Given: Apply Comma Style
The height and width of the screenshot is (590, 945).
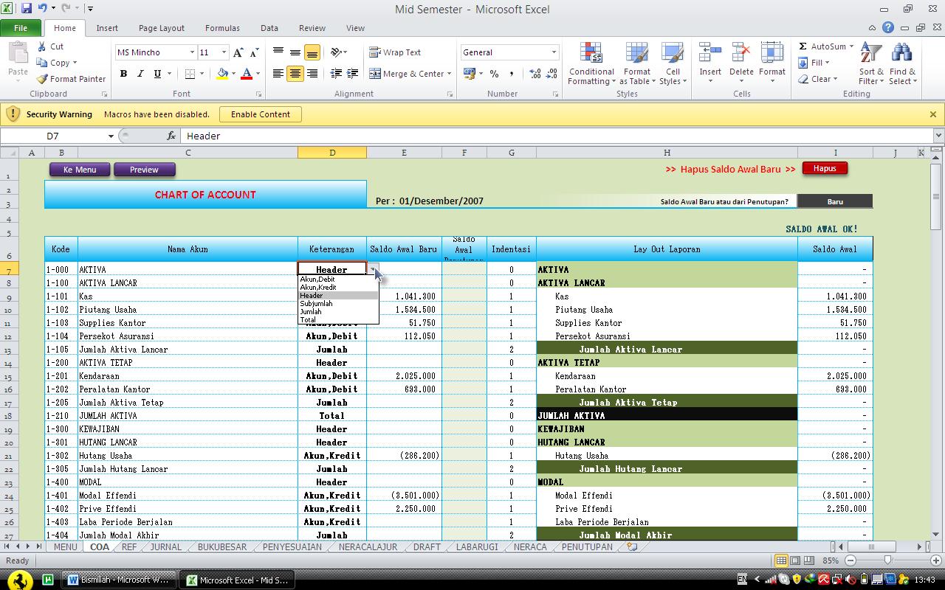Looking at the screenshot, I should pos(511,74).
